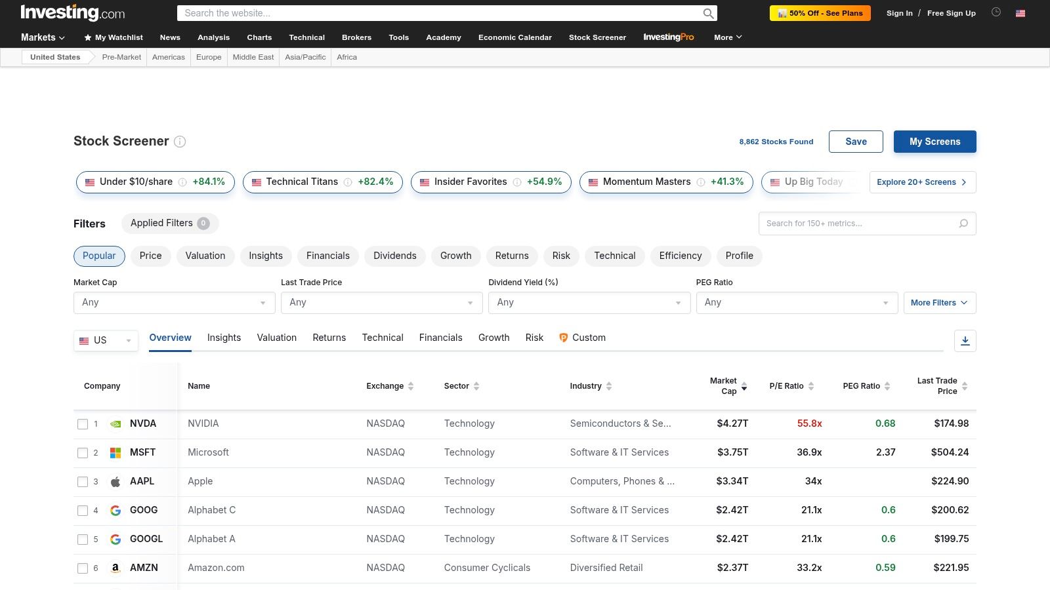Click the metrics search magnifier icon

pyautogui.click(x=963, y=224)
